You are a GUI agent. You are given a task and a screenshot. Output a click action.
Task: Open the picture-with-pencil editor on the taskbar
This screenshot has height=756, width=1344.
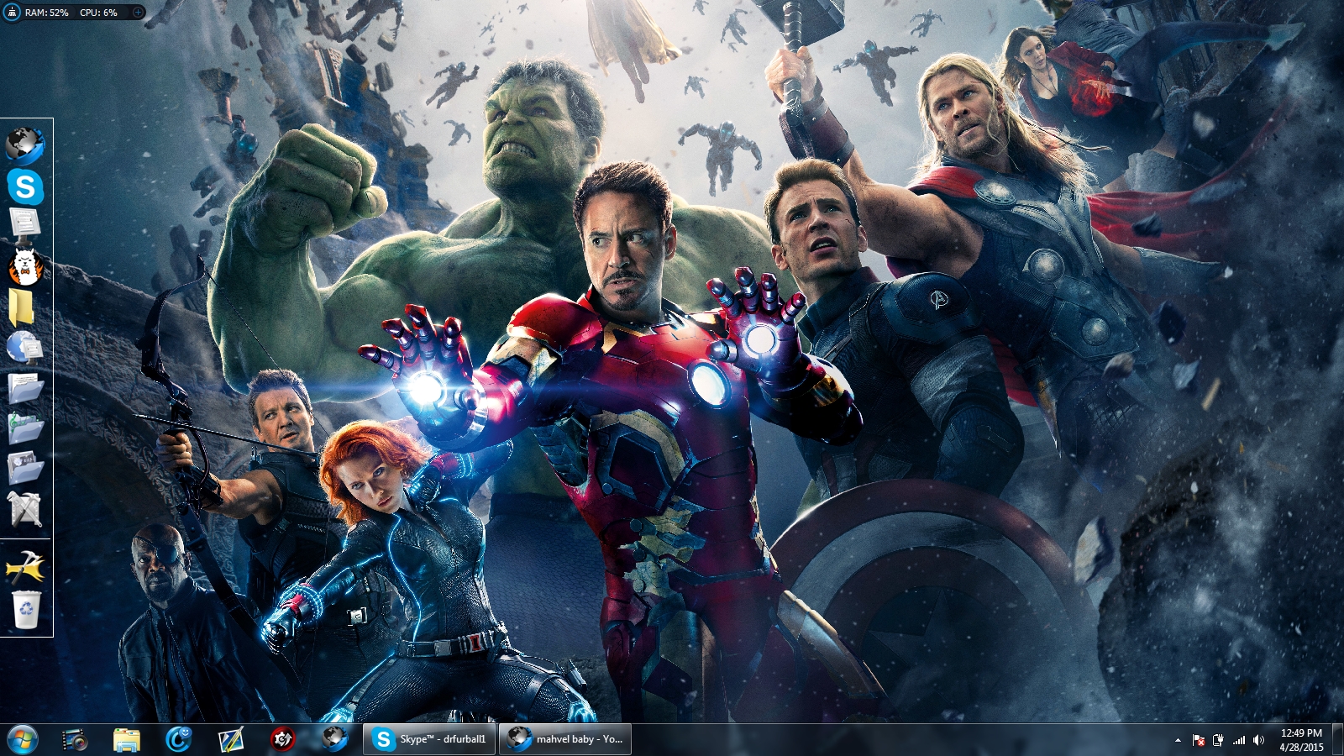point(230,739)
